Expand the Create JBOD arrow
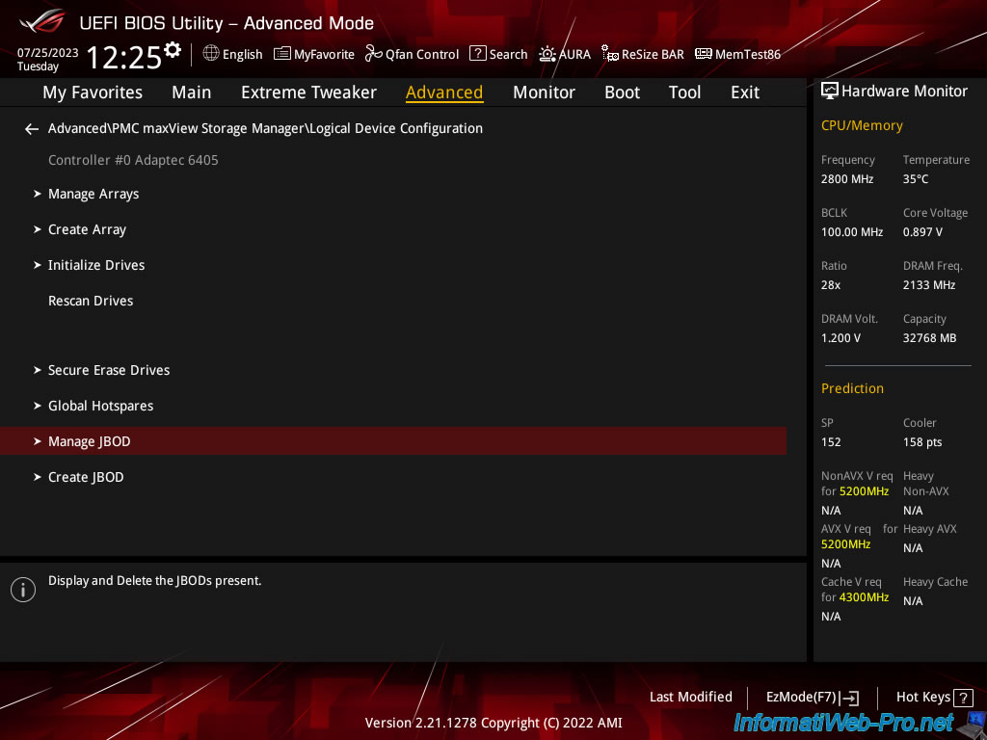The image size is (987, 740). 38,477
